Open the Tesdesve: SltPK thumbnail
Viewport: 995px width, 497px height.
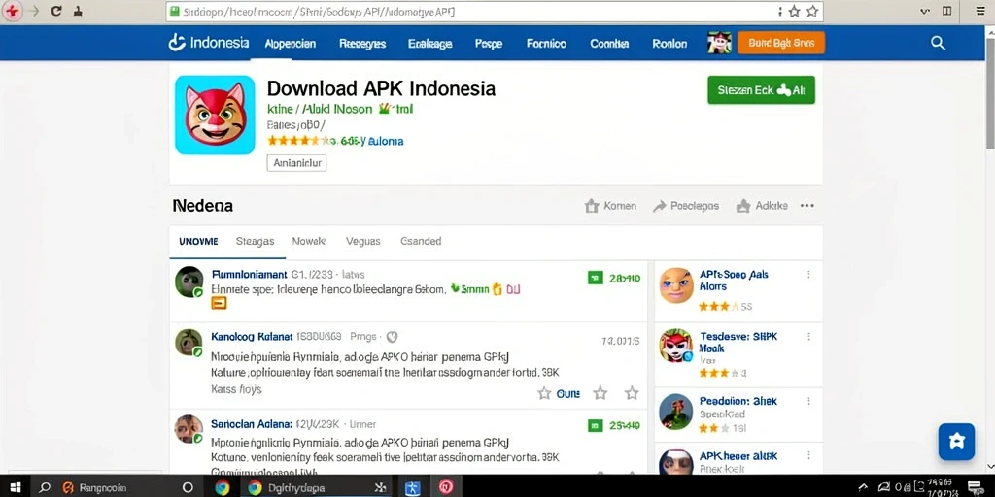[676, 346]
